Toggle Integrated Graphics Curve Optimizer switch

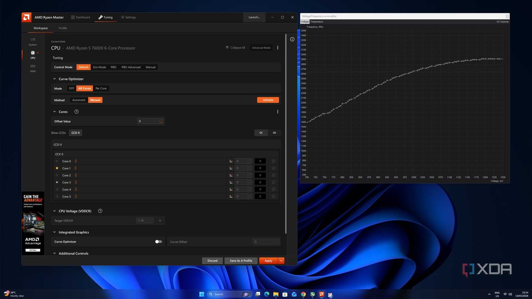[x=158, y=242]
